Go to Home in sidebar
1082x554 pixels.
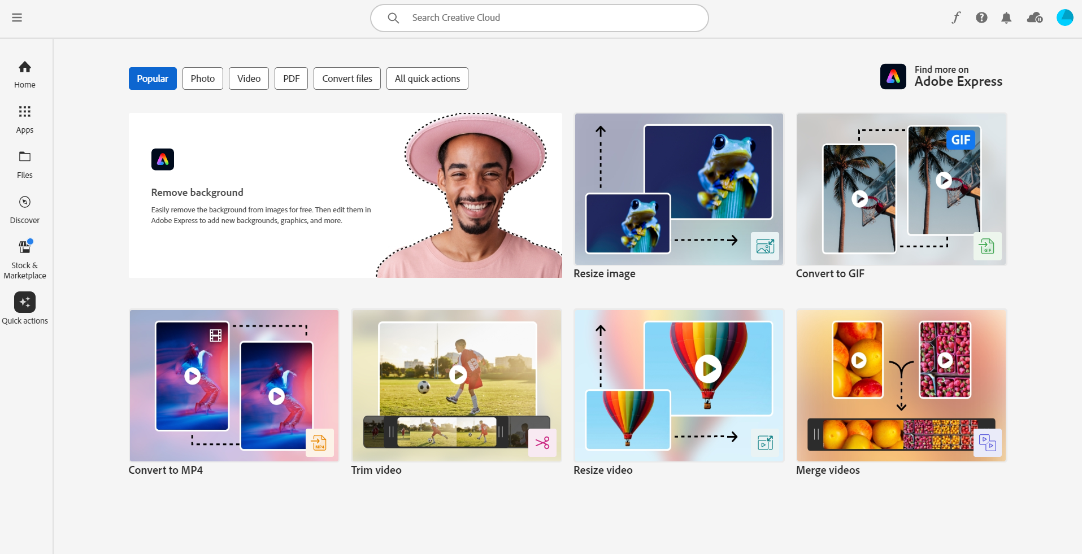[25, 75]
